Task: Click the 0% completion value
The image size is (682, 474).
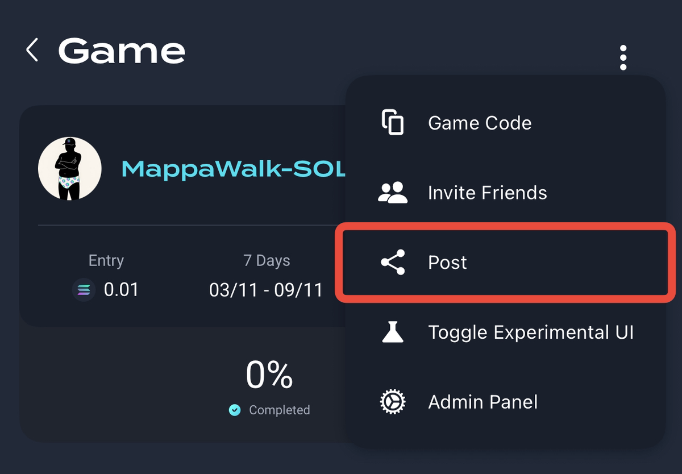Action: point(269,375)
